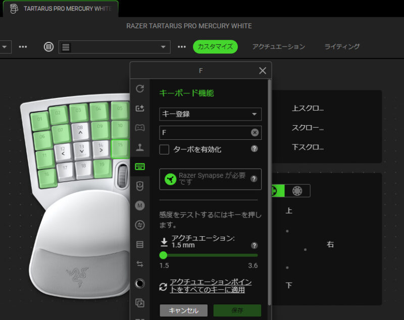The height and width of the screenshot is (320, 404).
Task: Enable the ターボを有効化 checkbox
Action: click(x=164, y=149)
